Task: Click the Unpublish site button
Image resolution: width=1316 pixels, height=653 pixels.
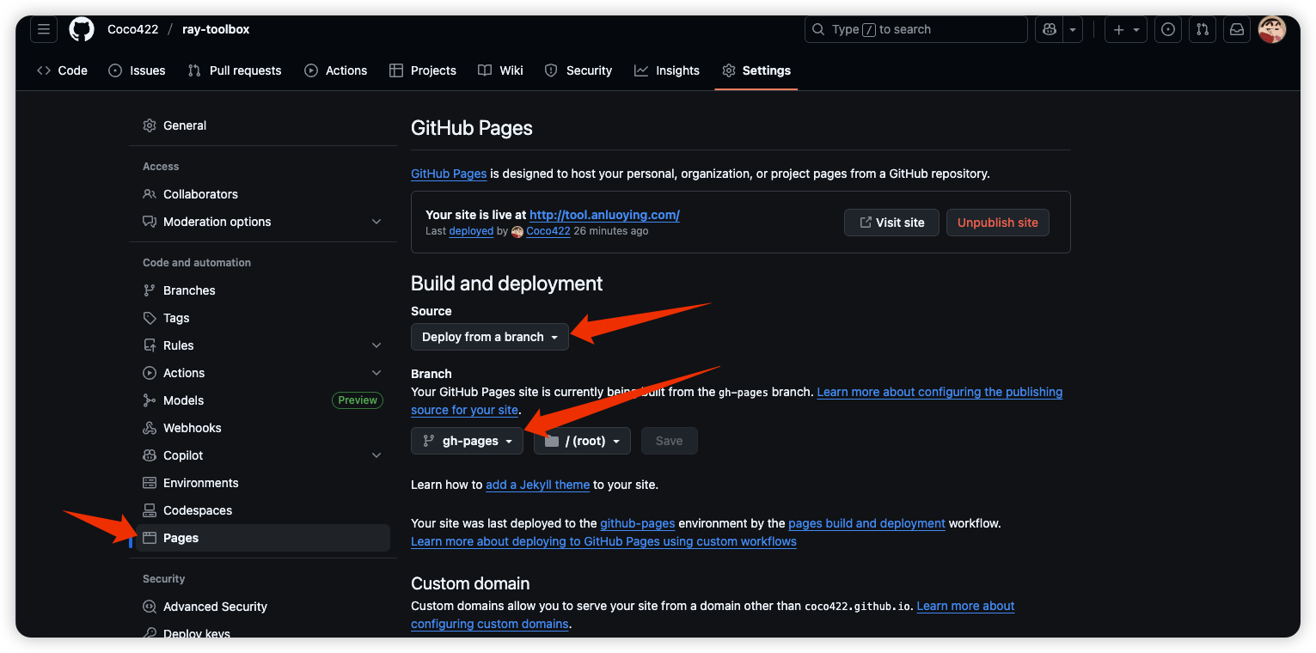Action: click(997, 223)
